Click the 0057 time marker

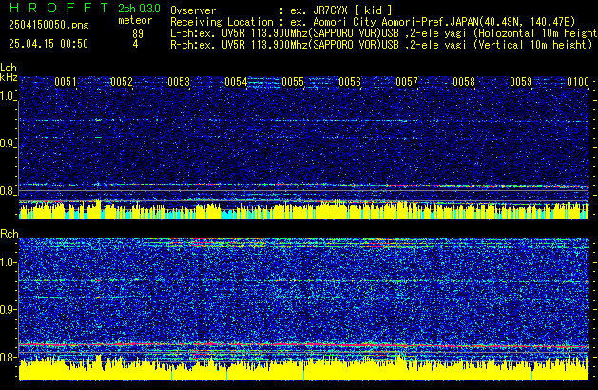click(407, 82)
